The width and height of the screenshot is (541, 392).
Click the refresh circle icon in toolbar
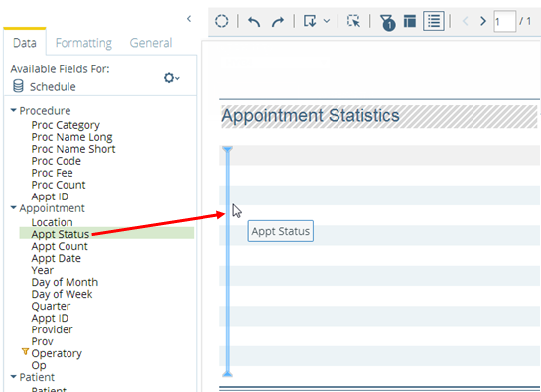pos(221,21)
